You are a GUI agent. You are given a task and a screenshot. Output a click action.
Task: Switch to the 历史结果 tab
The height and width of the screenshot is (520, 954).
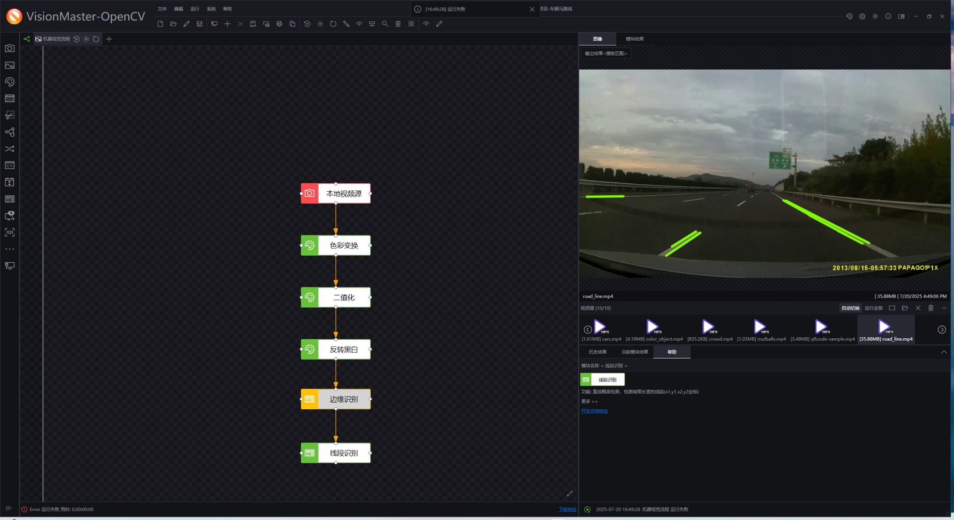click(597, 352)
